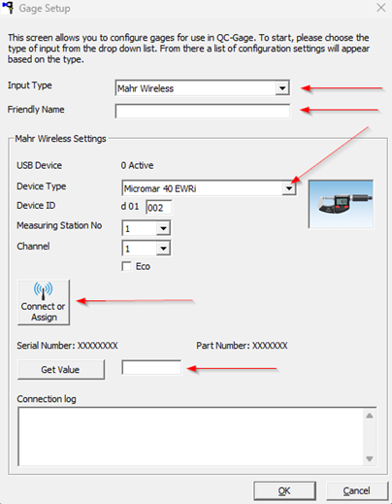Open the Input Type dropdown arrow
392x504 pixels.
[x=282, y=88]
